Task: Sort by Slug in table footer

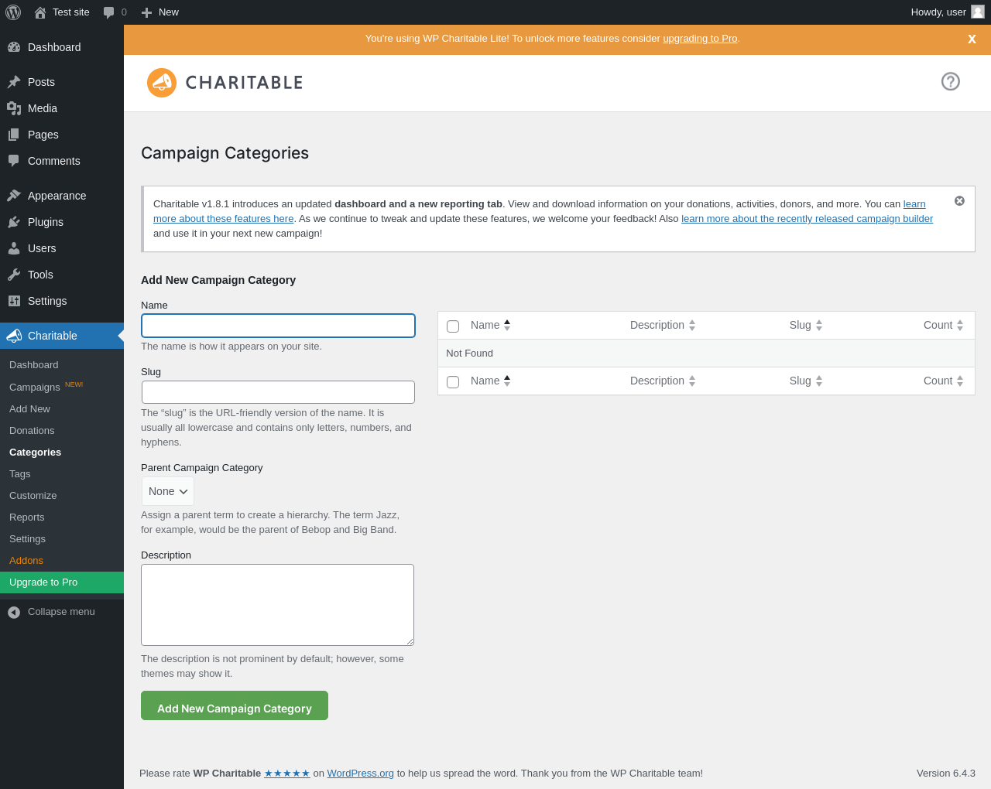Action: click(x=806, y=381)
